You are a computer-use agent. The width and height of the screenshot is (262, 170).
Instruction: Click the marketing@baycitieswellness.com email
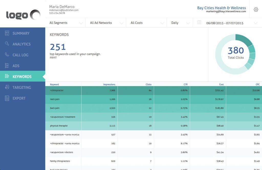click(x=226, y=12)
